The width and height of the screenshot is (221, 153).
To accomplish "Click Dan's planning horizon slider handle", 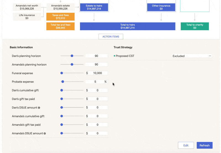I will pos(72,56).
